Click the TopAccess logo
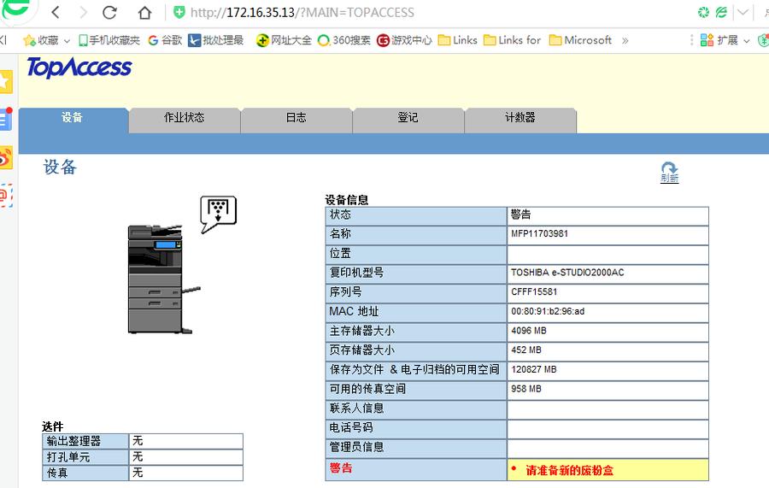Screen dimensions: 769x488 click(x=79, y=68)
